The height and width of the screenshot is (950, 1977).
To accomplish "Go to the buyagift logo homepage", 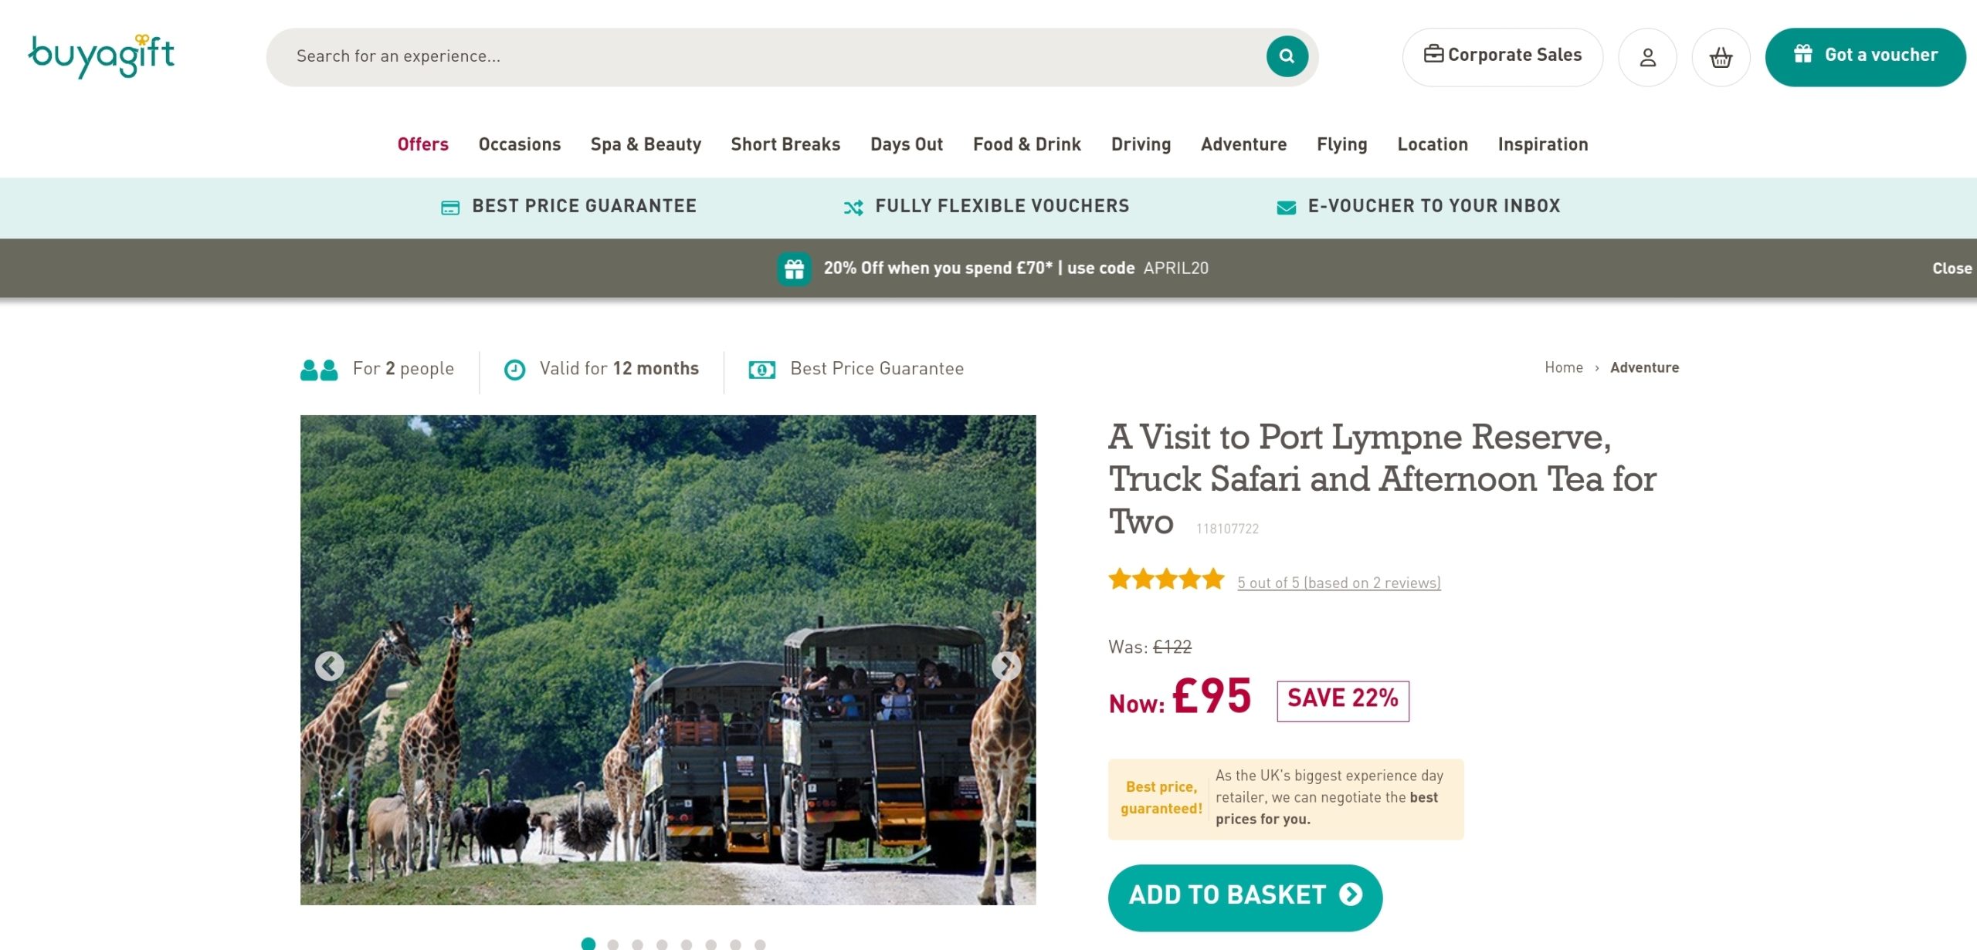I will click(101, 56).
